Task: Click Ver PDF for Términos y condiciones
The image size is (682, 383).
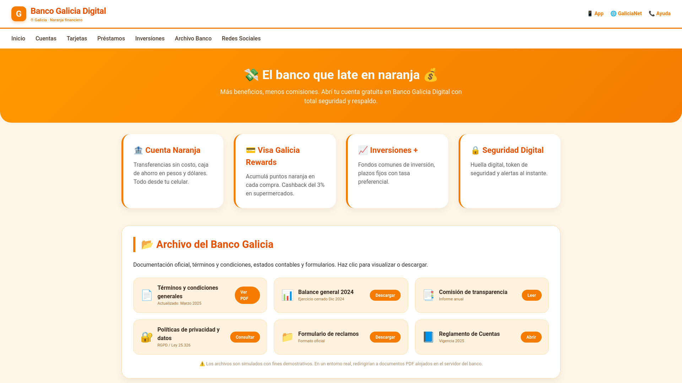Action: (x=247, y=295)
